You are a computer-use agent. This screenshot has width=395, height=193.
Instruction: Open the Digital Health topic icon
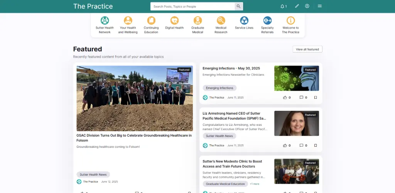[x=174, y=20]
